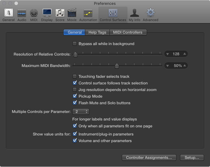
Task: Open the Display preferences monitor icon
Action: point(47,13)
